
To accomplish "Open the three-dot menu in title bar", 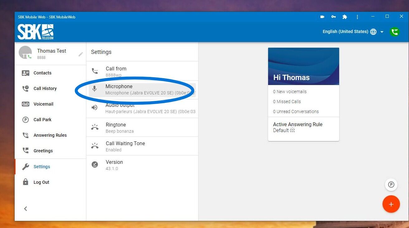I will click(x=357, y=17).
